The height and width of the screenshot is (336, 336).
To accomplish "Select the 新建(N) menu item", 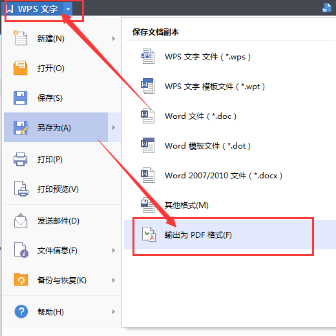I will 63,38.
